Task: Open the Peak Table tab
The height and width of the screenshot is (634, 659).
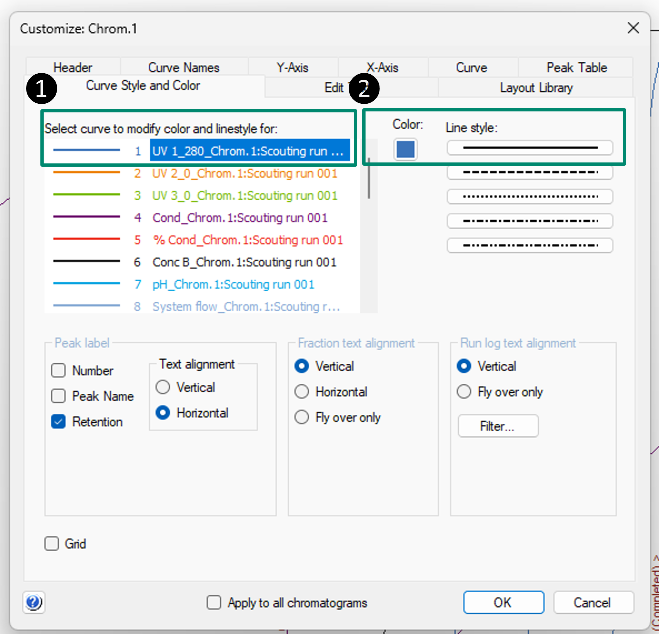Action: pos(576,68)
